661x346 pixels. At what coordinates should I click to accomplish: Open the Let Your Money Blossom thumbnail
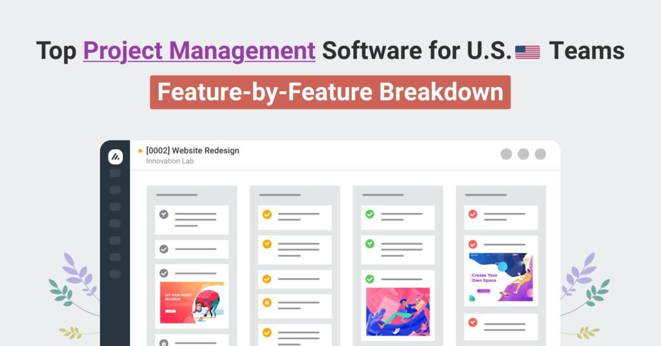(192, 302)
